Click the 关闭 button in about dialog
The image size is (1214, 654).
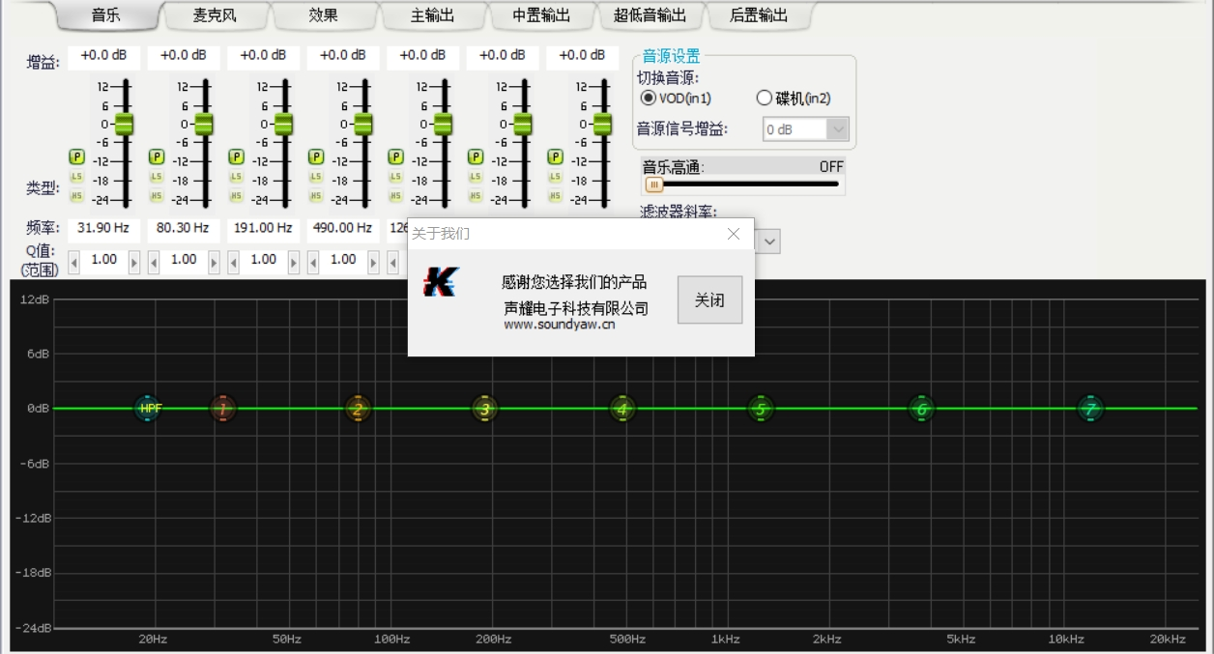tap(709, 299)
